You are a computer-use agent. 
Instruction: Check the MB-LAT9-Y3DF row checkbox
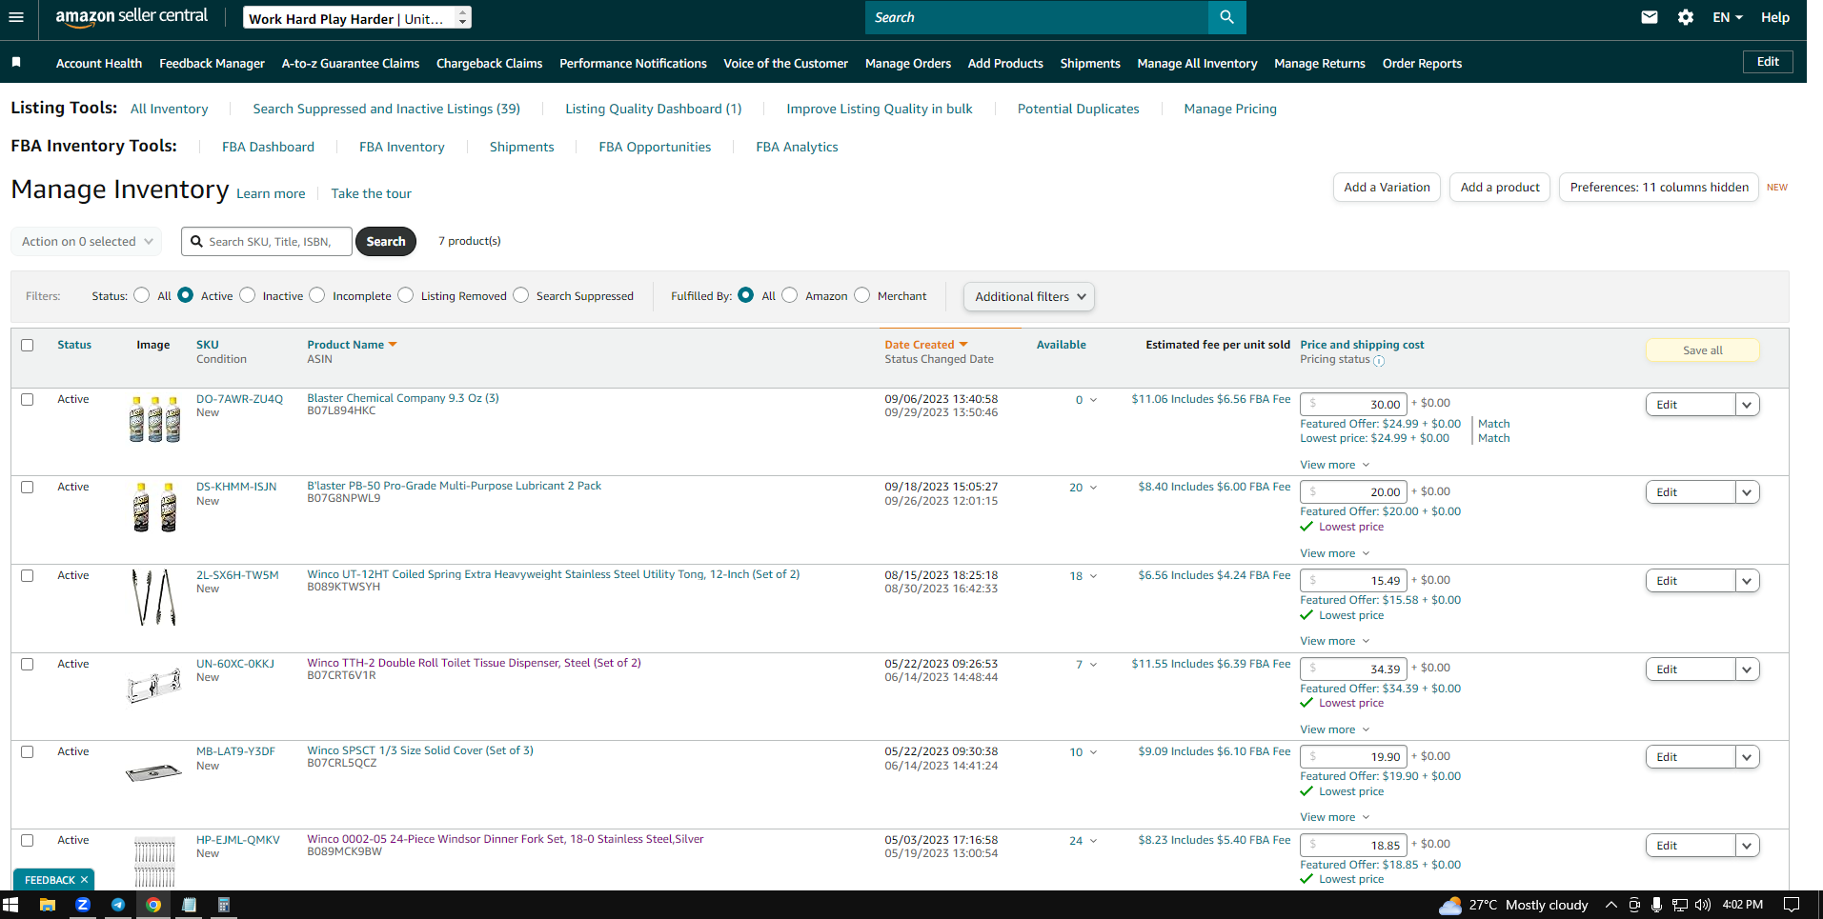coord(28,752)
